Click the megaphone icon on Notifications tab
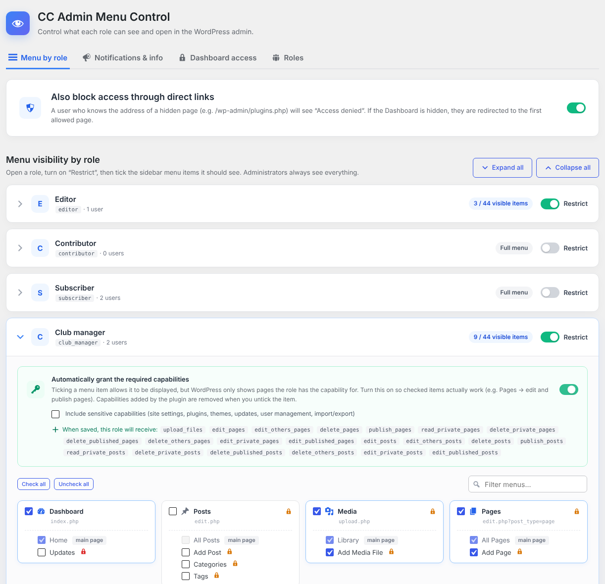 [x=87, y=58]
